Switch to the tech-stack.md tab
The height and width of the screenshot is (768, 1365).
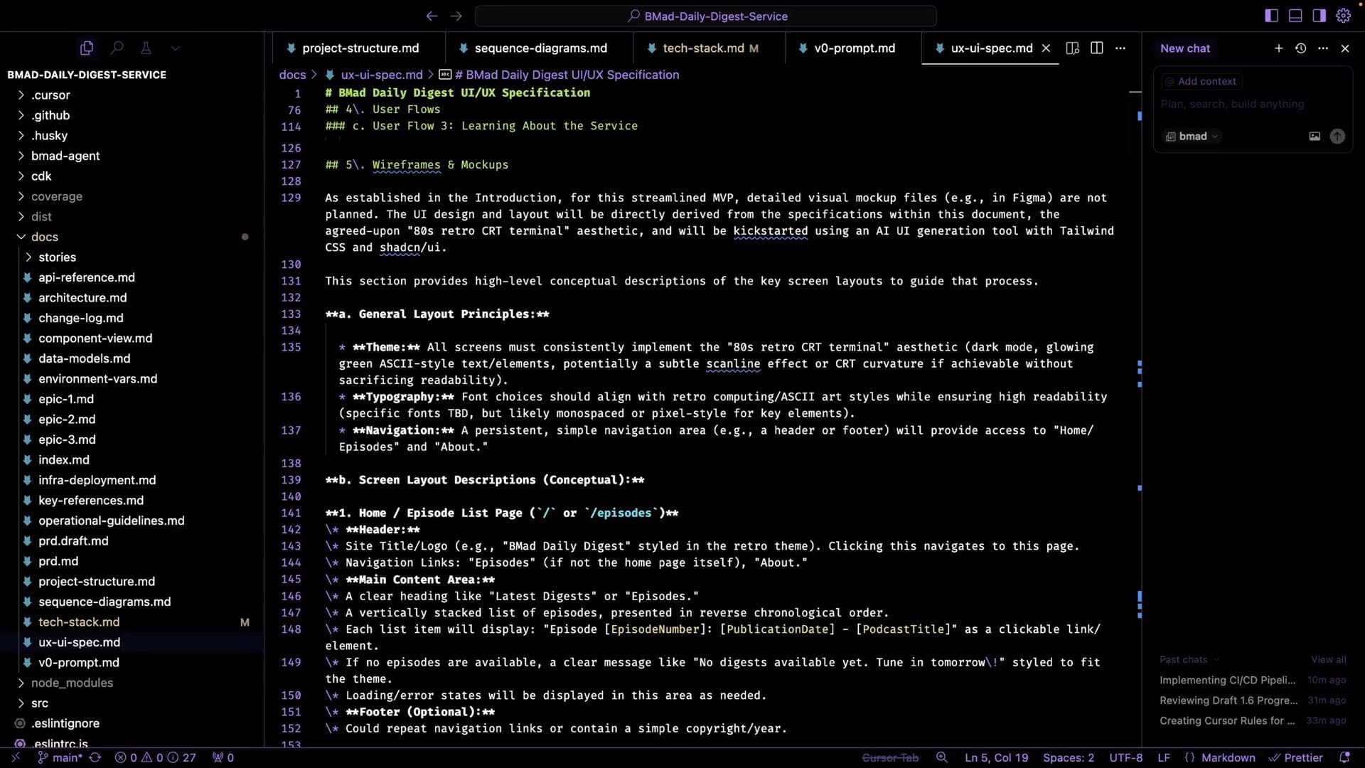pyautogui.click(x=703, y=48)
